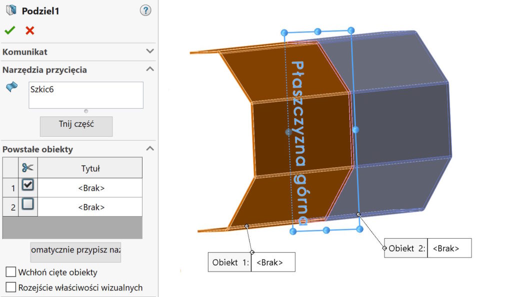Enable Rozejście właściwości wizualnych checkbox
512x297 pixels.
point(10,287)
